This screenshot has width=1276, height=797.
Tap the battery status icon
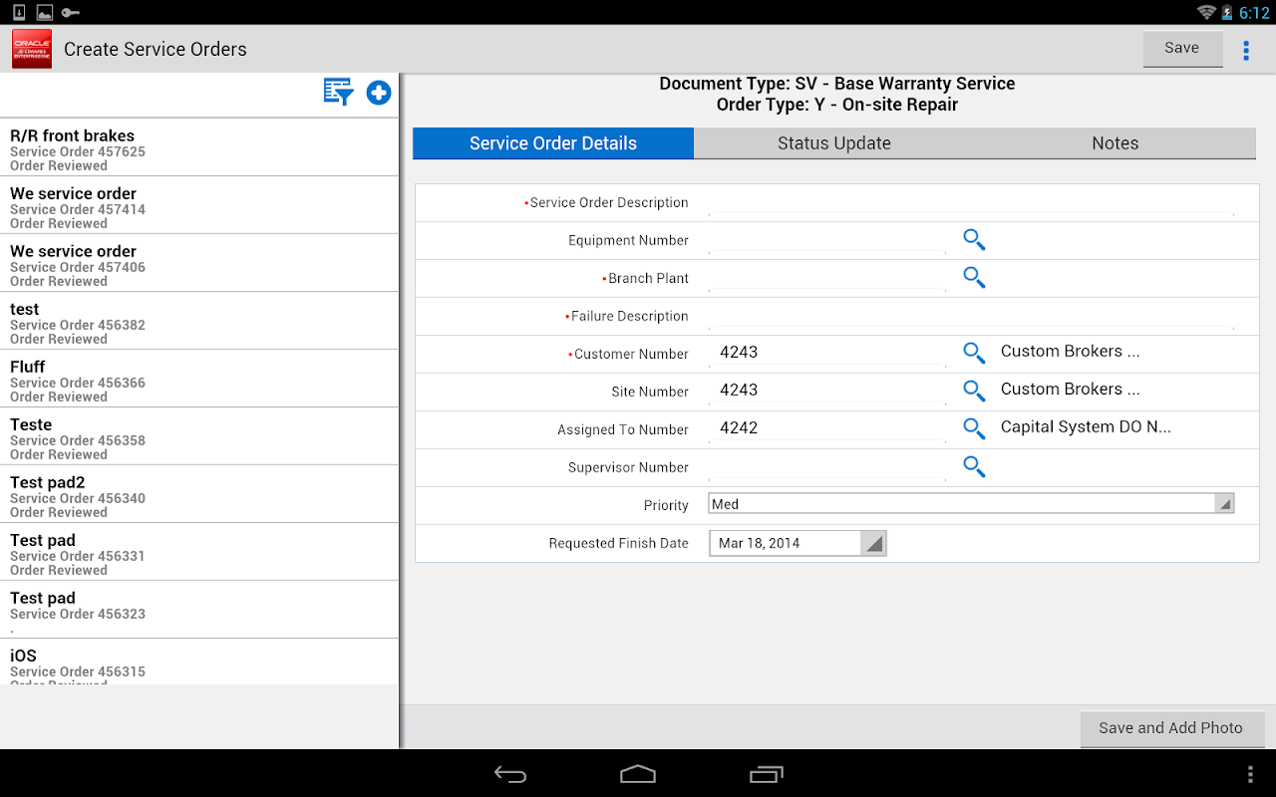tap(1227, 12)
